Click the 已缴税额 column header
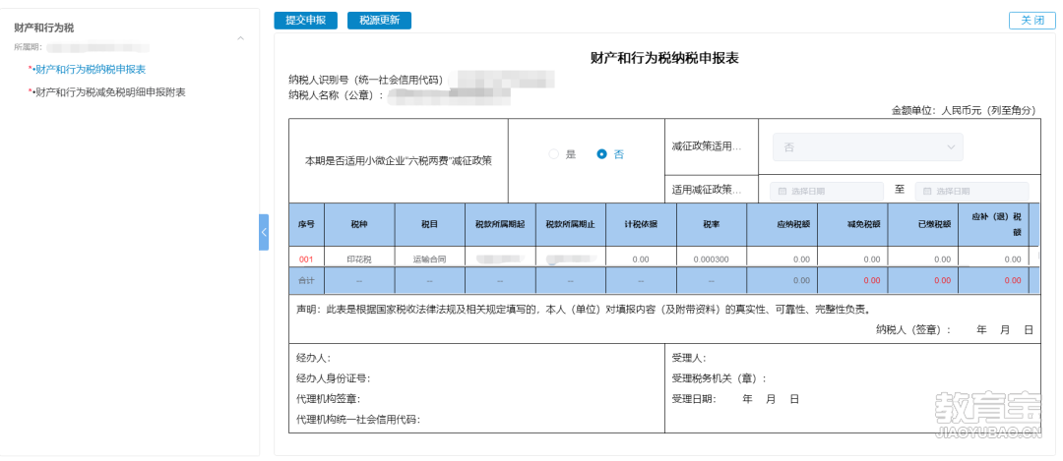Viewport: 1063px width, 461px height. click(922, 225)
